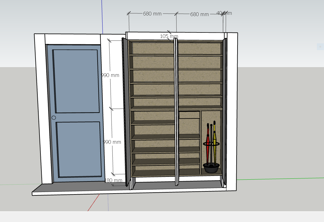Screen dimensions: 324x222
Task: Click the 680 mm dimension above the left cabinet bay
Action: (152, 14)
